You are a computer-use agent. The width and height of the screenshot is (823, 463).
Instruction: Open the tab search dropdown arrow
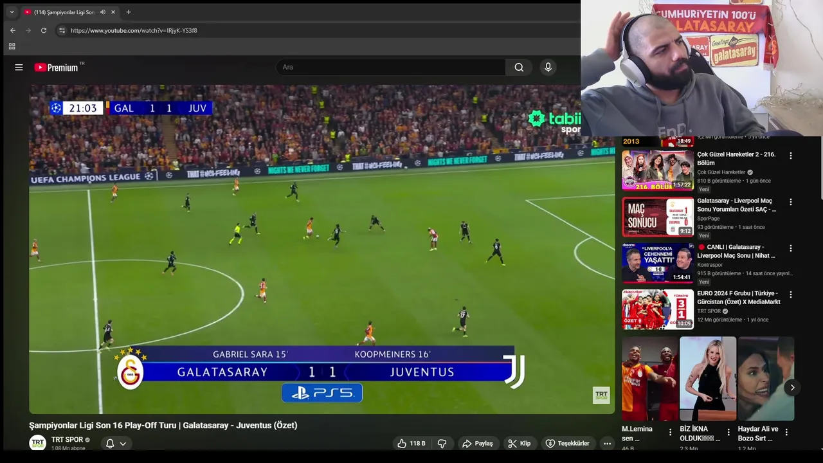click(x=11, y=12)
